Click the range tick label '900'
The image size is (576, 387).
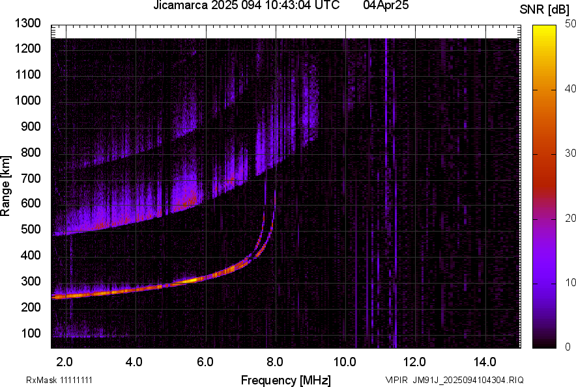tap(31, 126)
